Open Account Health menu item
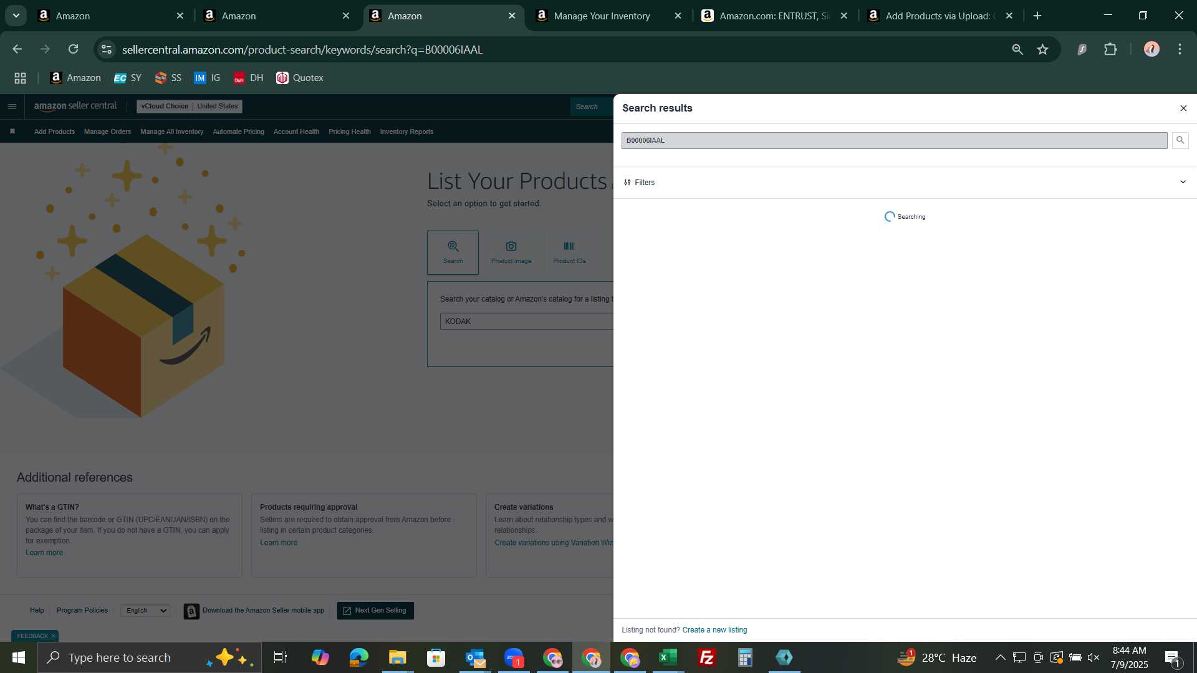 pos(296,131)
